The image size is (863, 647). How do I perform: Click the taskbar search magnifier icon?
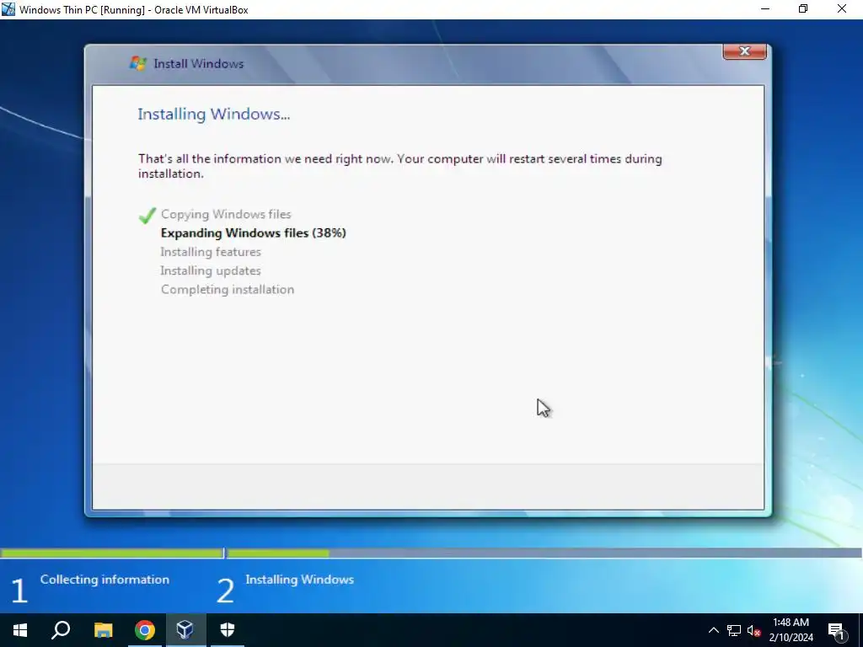pyautogui.click(x=61, y=630)
